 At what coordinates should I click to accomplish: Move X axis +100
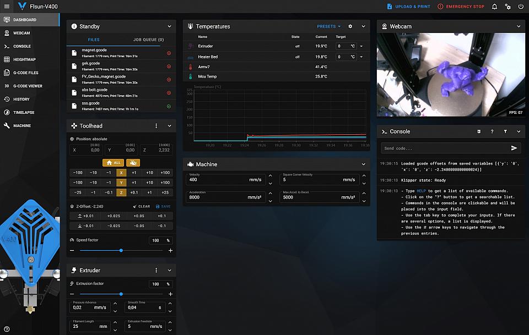pos(165,173)
